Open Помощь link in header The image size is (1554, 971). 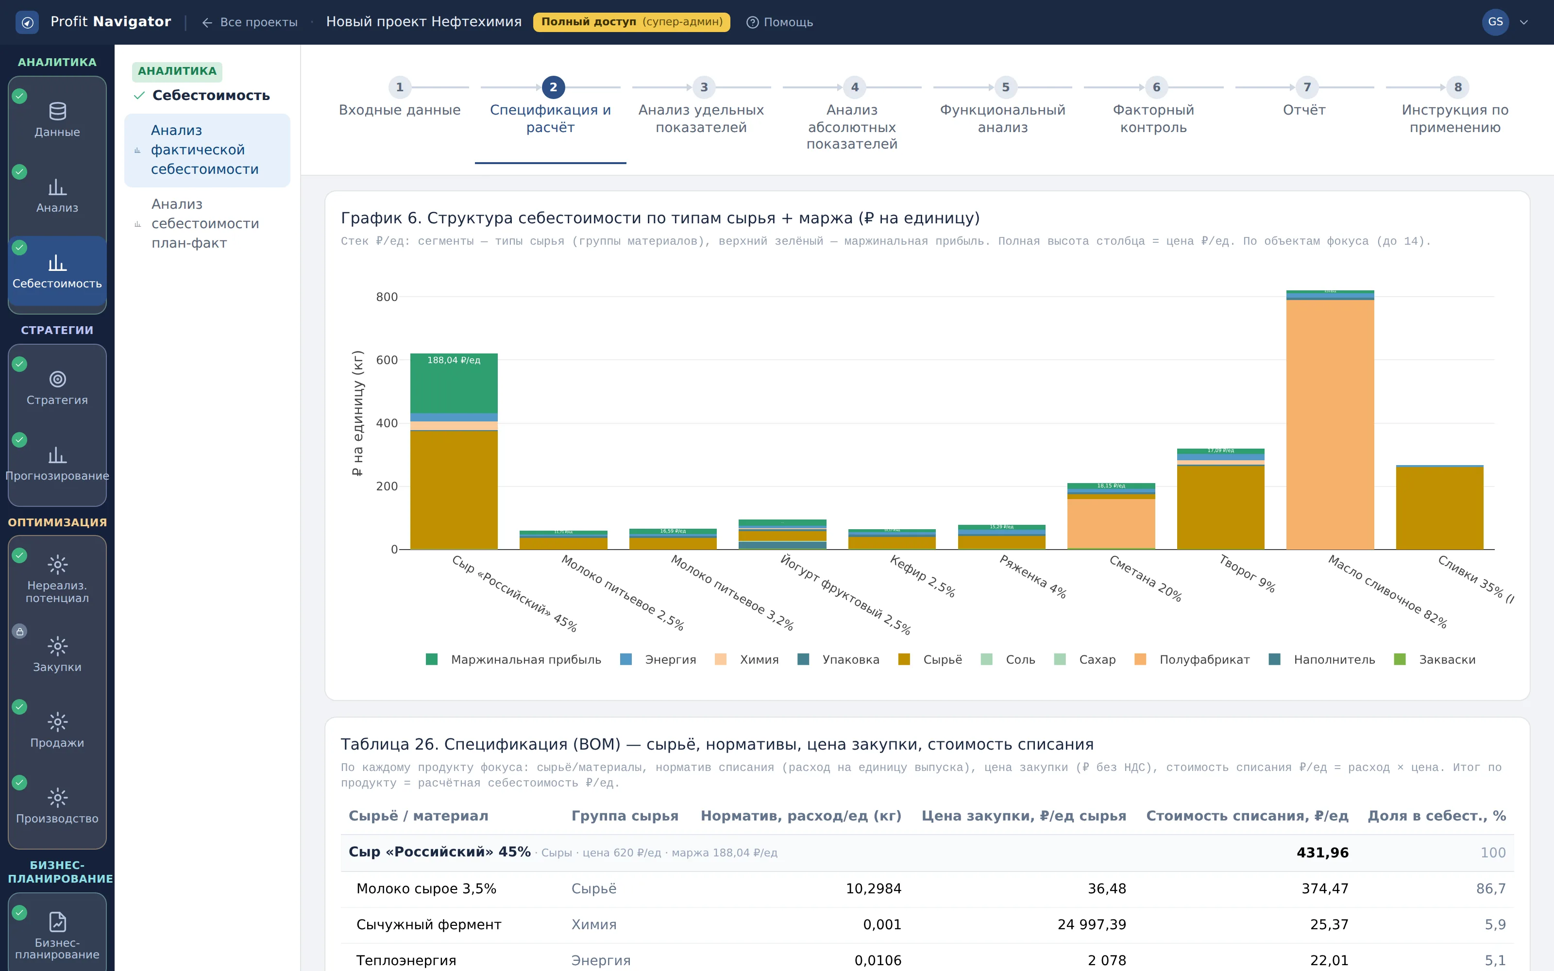click(x=779, y=22)
